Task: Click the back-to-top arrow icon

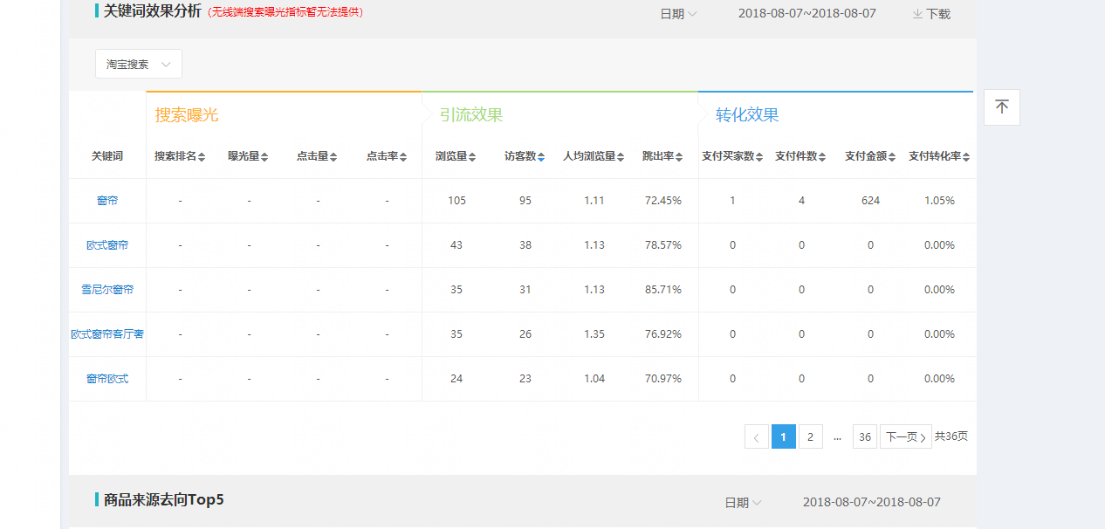Action: pyautogui.click(x=1001, y=106)
